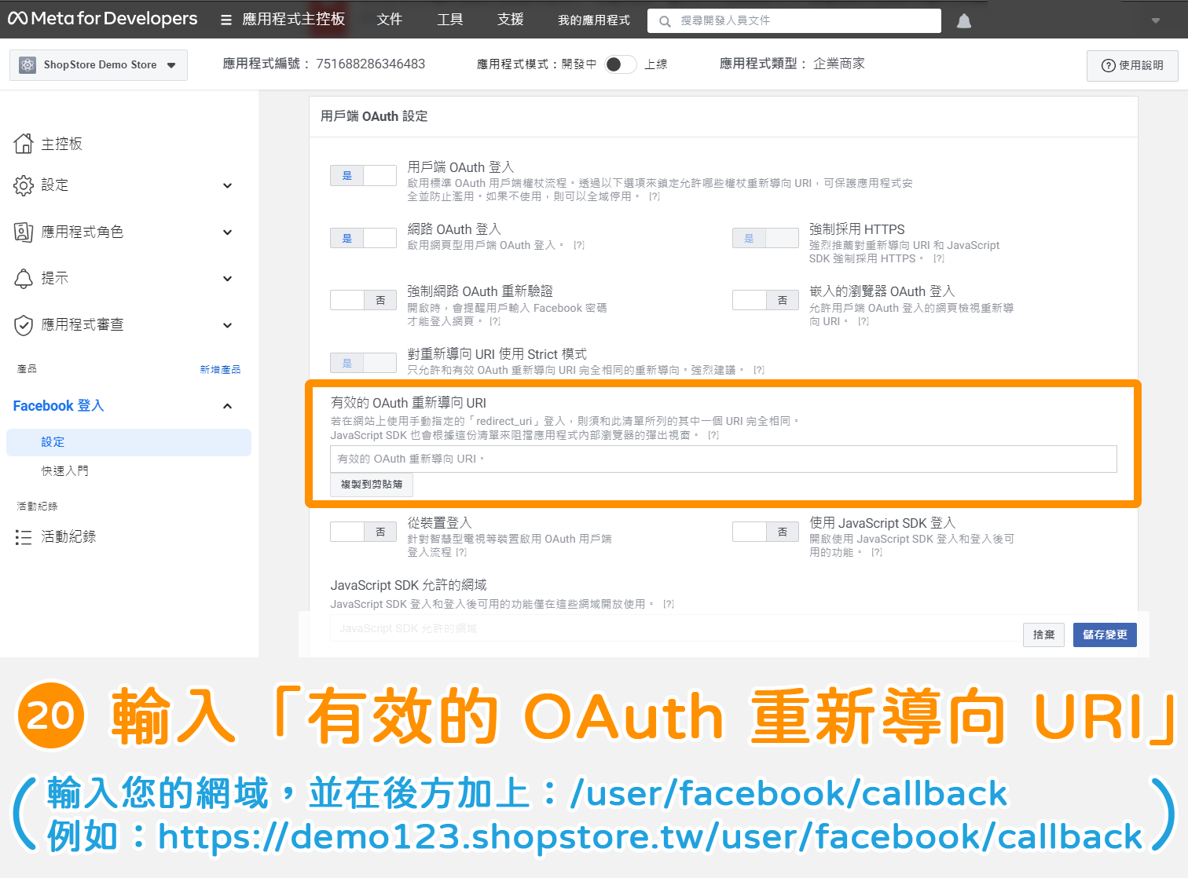1188x878 pixels.
Task: Click the ShopStore Demo Store app icon
Action: [x=27, y=65]
